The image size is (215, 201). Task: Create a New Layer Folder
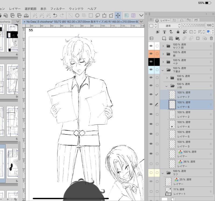(177, 38)
